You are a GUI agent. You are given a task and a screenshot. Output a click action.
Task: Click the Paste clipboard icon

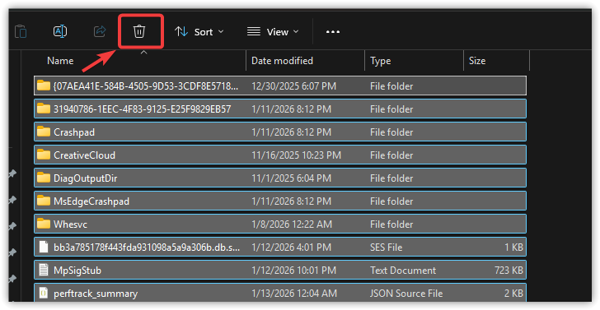point(21,31)
